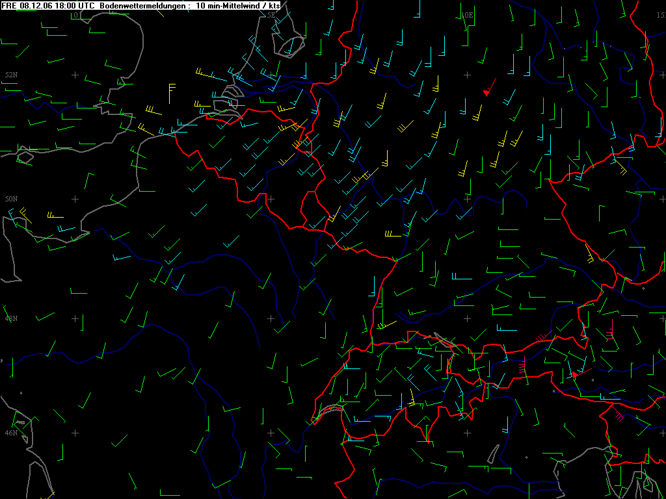Viewport: 666px width, 499px height.
Task: Select the 5E longitude label
Action: click(271, 14)
